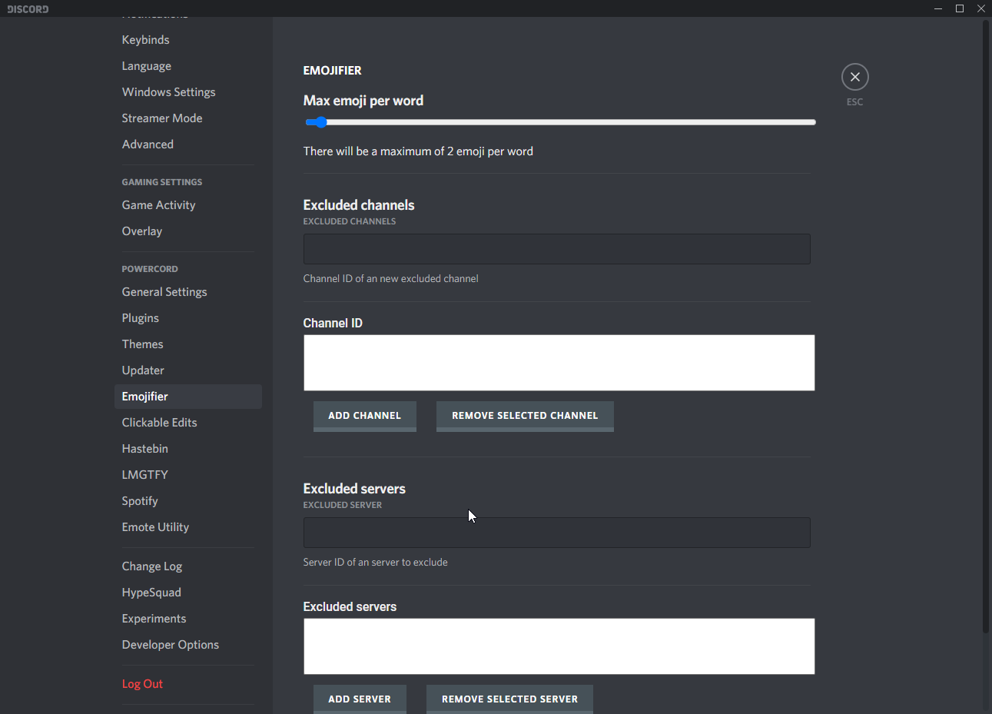This screenshot has height=714, width=992.
Task: Open Powercord General Settings
Action: [x=187, y=292]
